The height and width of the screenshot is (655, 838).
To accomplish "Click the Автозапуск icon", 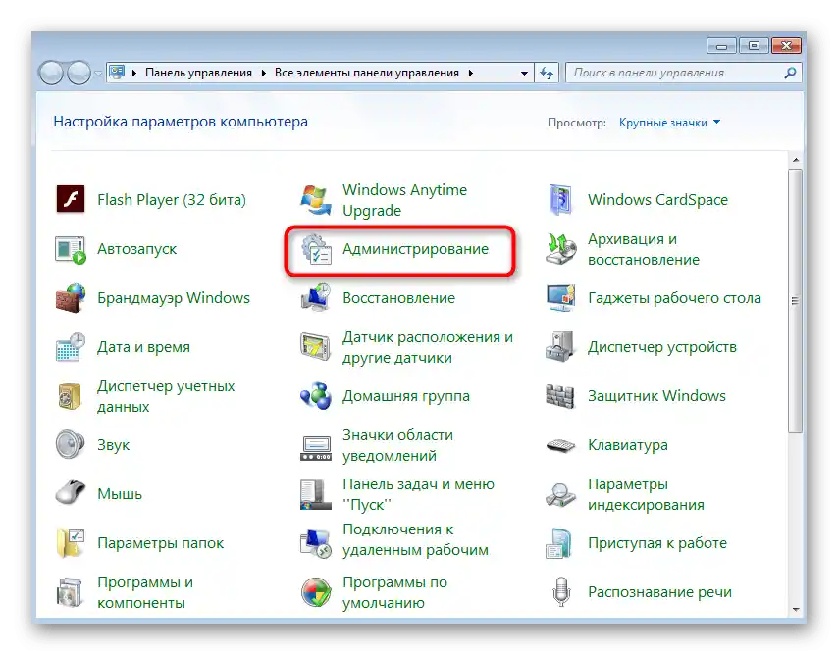I will tap(71, 249).
